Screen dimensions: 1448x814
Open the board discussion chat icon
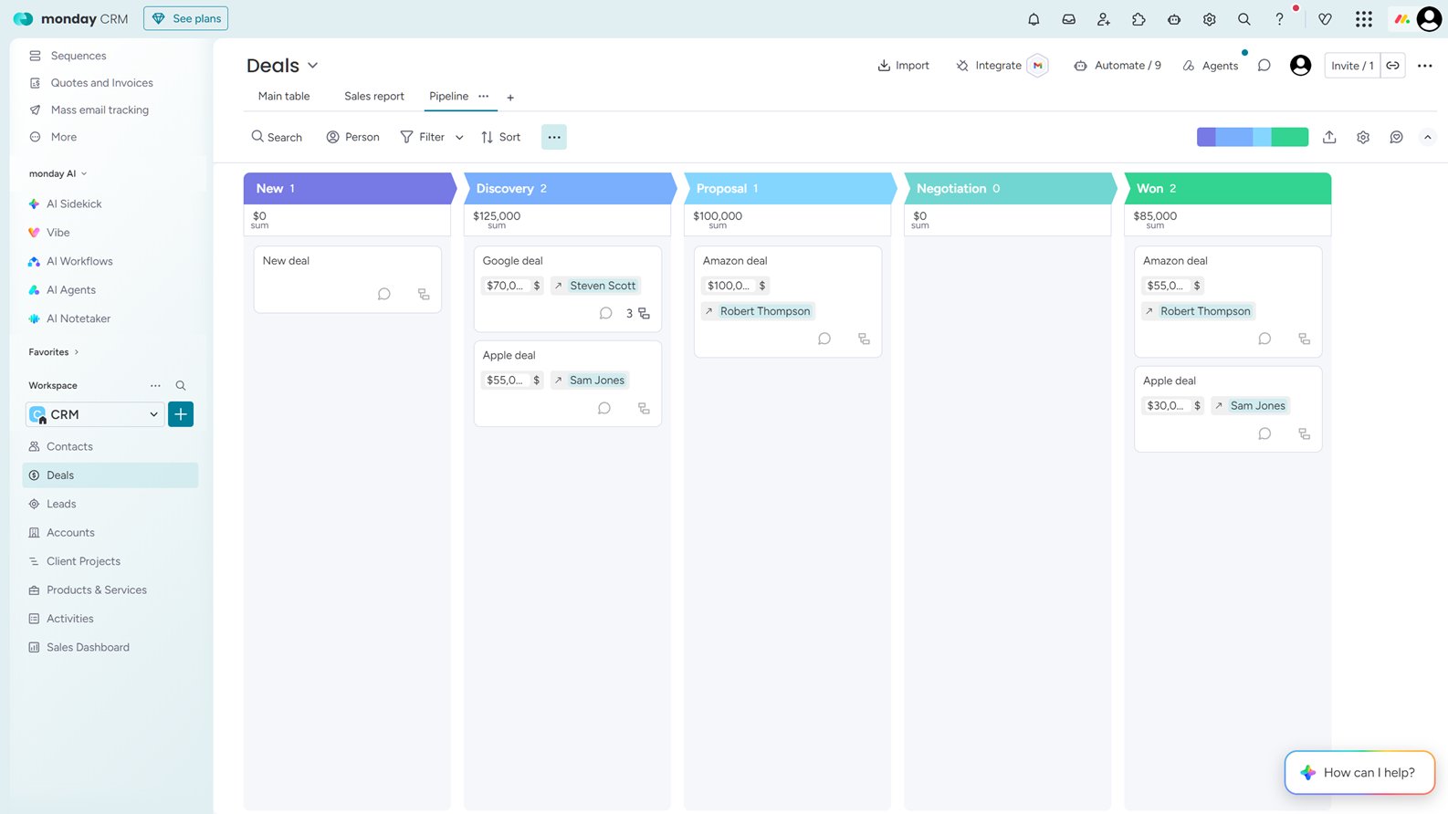[x=1264, y=66]
